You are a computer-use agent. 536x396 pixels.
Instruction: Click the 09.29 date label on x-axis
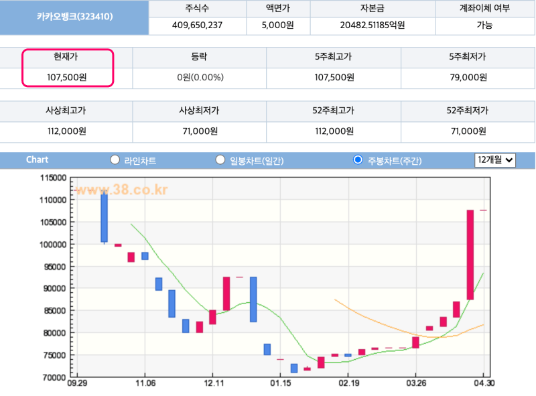(x=77, y=383)
